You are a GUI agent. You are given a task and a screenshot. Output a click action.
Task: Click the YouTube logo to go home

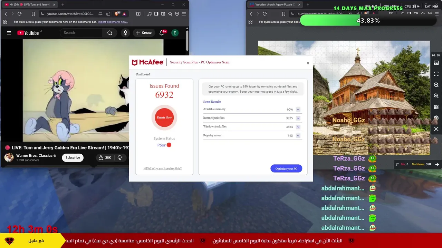pos(28,33)
